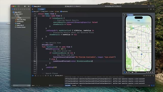Viewport: 163px width, 92px height.
Task: Clear the console with the trash icon
Action: 149,85
